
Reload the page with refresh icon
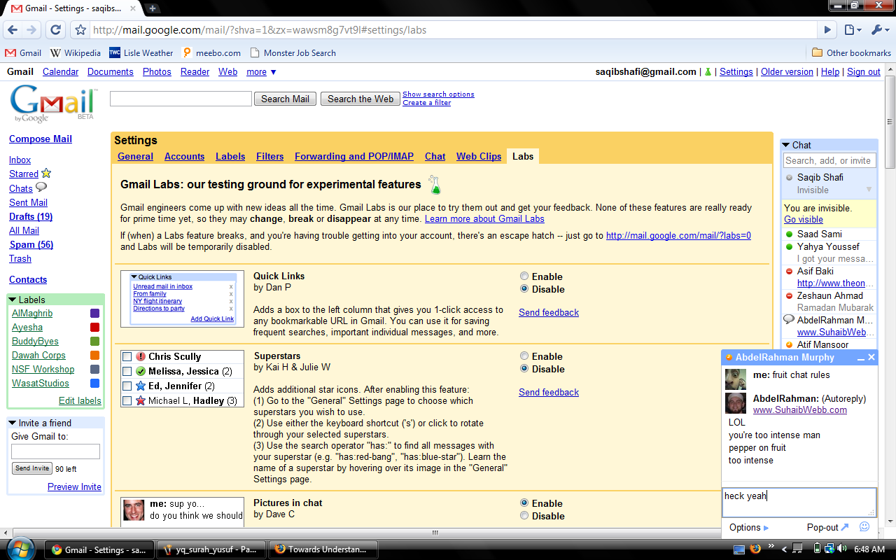(x=56, y=30)
